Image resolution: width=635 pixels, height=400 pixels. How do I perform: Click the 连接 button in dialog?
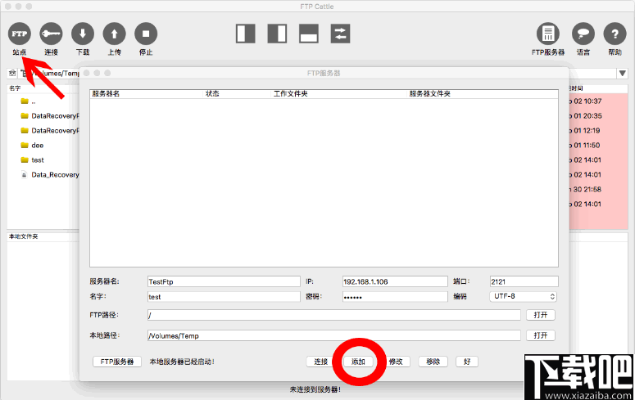click(320, 362)
